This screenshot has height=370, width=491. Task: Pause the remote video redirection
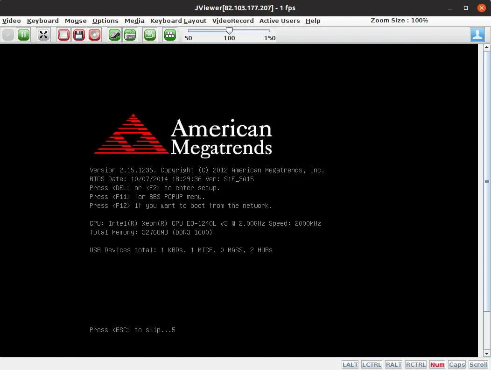pyautogui.click(x=23, y=35)
